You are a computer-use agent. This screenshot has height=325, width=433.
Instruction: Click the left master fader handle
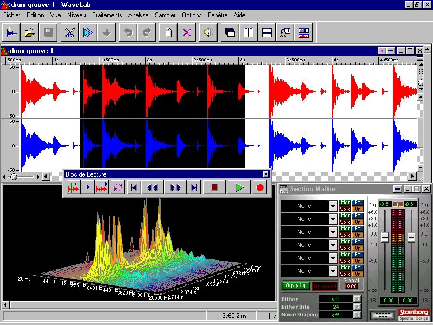click(x=385, y=237)
